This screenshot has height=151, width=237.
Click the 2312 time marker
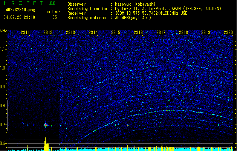[x=48, y=32]
